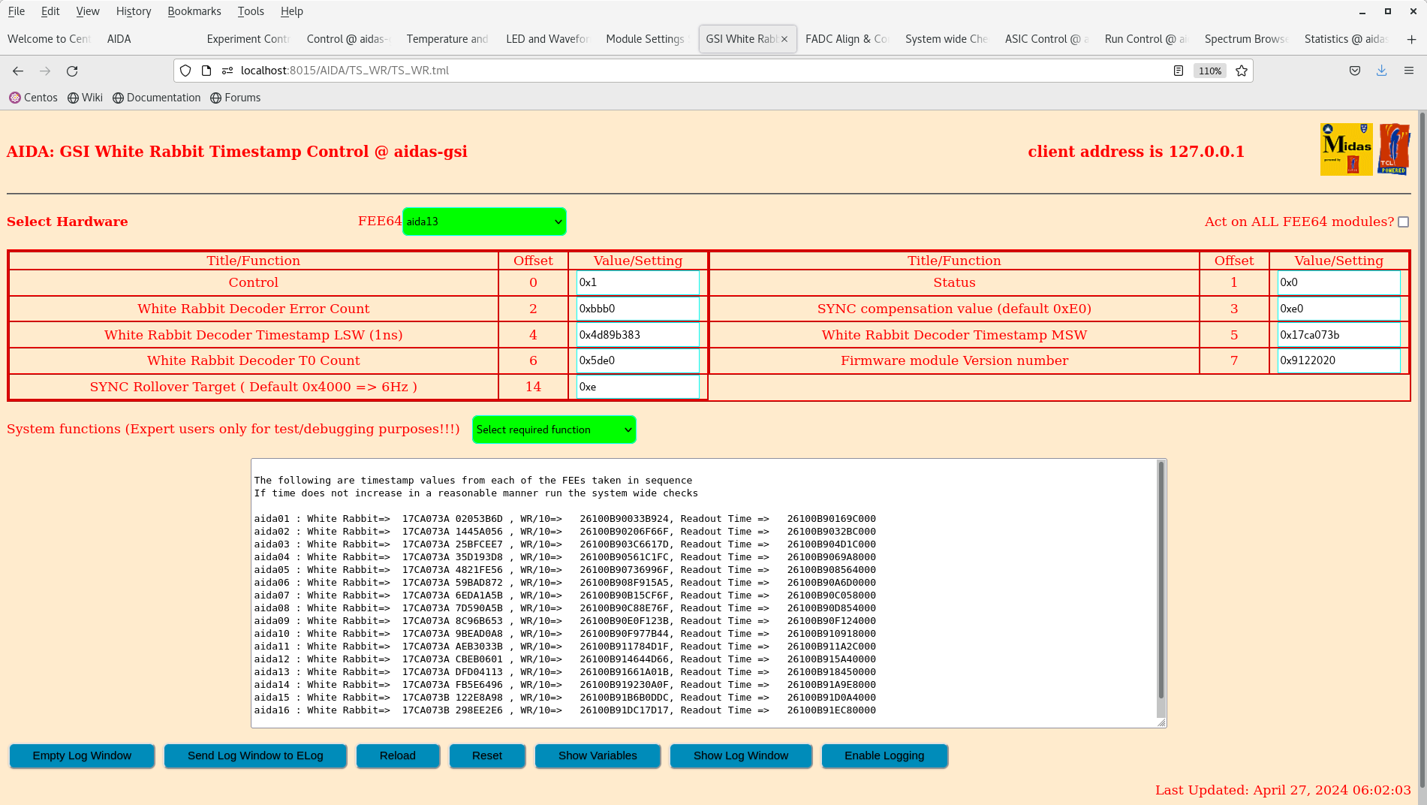Click the Empty Log Window button
1427x805 pixels.
82,756
